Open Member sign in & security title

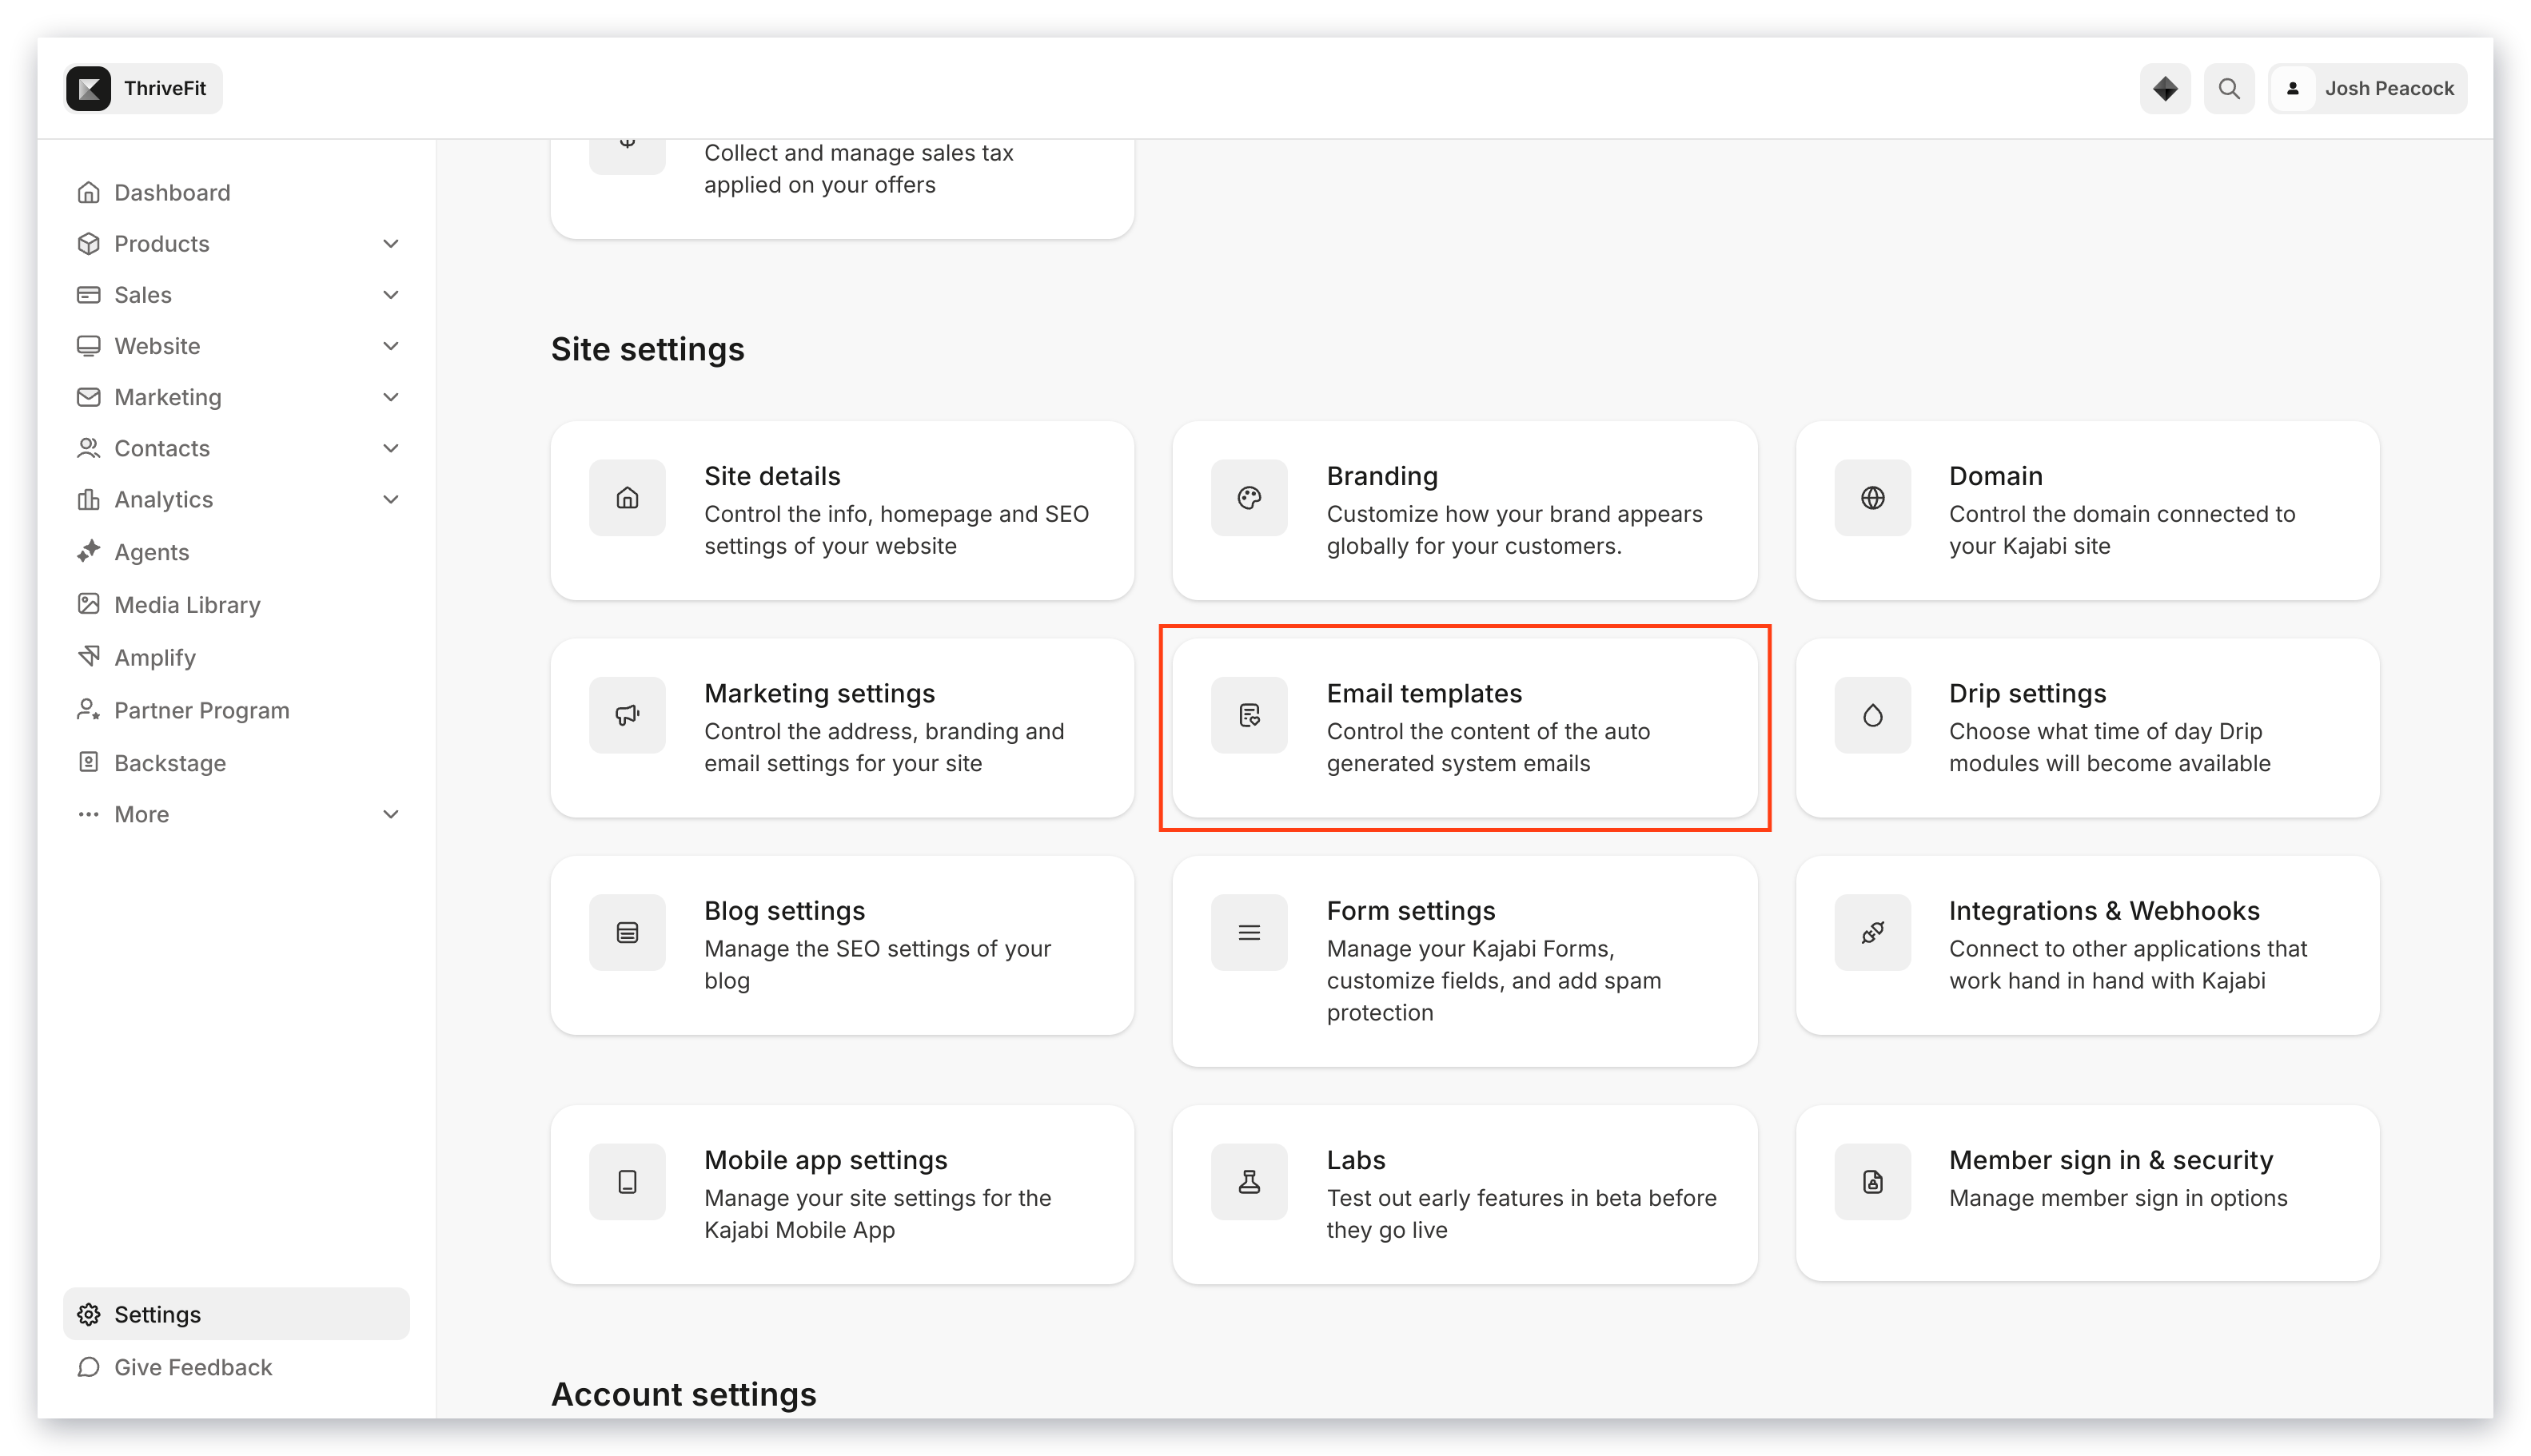tap(2110, 1159)
